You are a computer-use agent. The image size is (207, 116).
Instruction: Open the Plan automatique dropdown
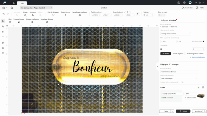pyautogui.click(x=179, y=78)
